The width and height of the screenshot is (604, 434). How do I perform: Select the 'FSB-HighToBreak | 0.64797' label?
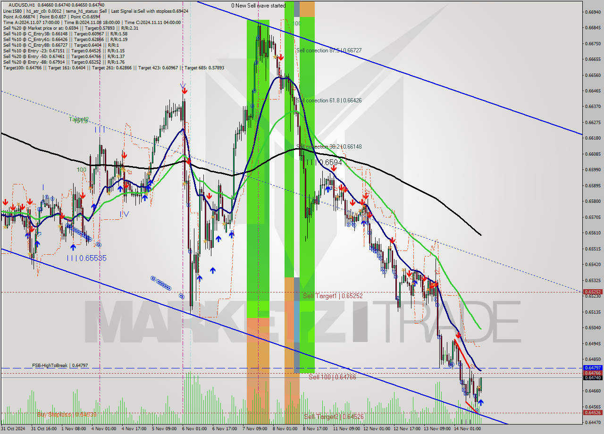[60, 366]
